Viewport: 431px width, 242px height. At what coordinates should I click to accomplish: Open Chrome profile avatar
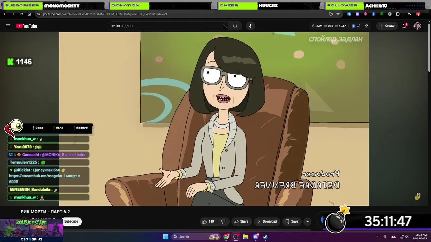click(418, 14)
